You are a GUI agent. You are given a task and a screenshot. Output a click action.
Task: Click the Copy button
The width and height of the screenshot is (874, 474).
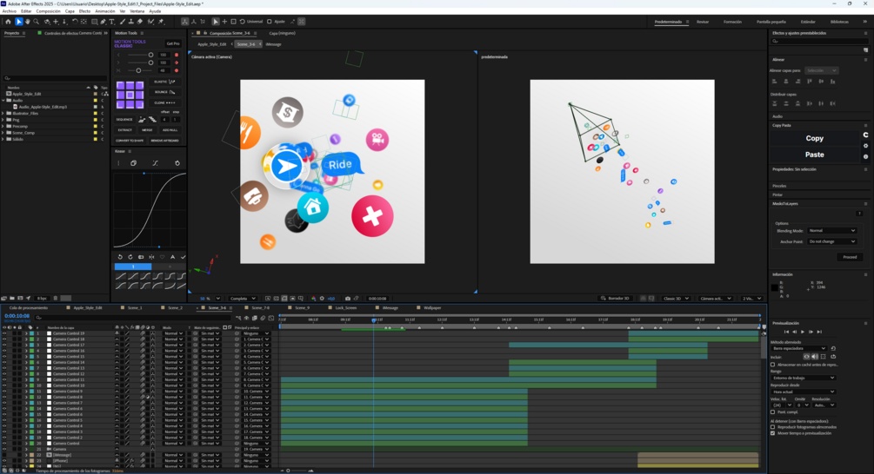[814, 139]
